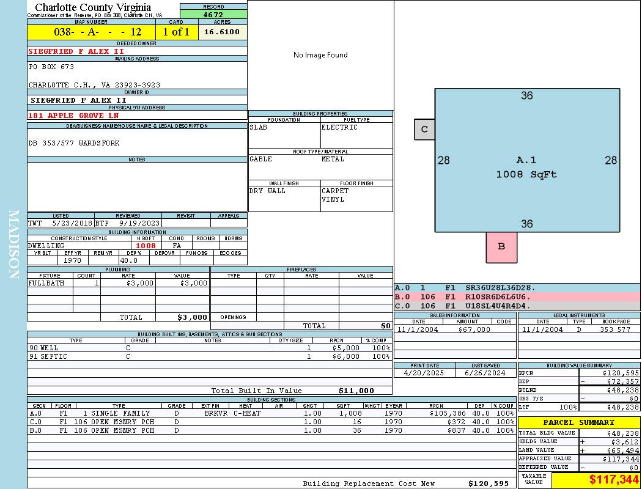Viewport: 642px width, 489px height.
Task: Click the 181 Apple Grove Ln address
Action: coord(73,115)
